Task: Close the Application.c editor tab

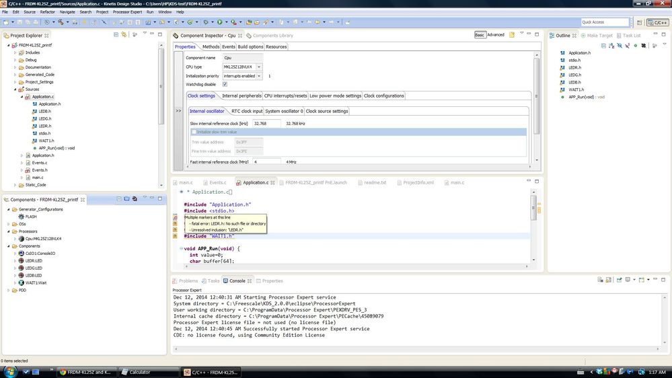Action: (x=272, y=182)
